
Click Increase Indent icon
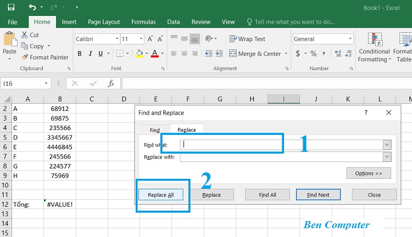[x=219, y=54]
